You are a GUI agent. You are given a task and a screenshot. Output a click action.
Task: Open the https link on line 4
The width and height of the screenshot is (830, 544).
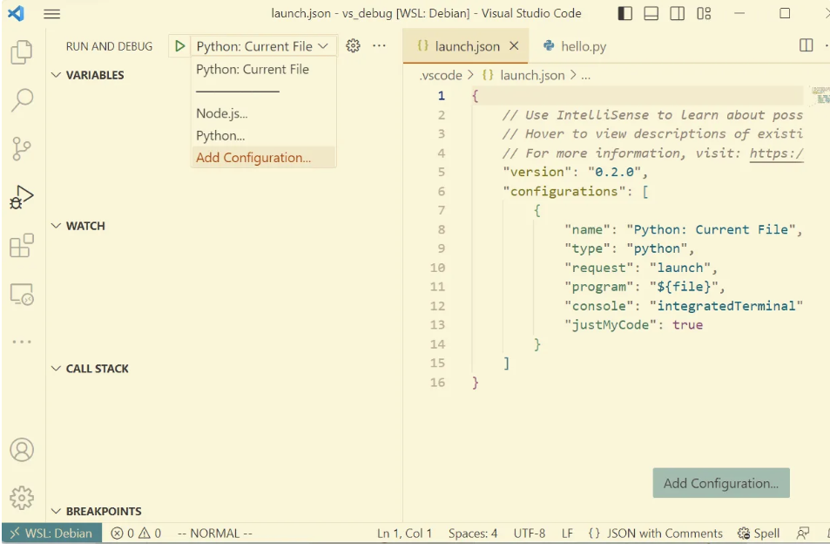tap(776, 153)
